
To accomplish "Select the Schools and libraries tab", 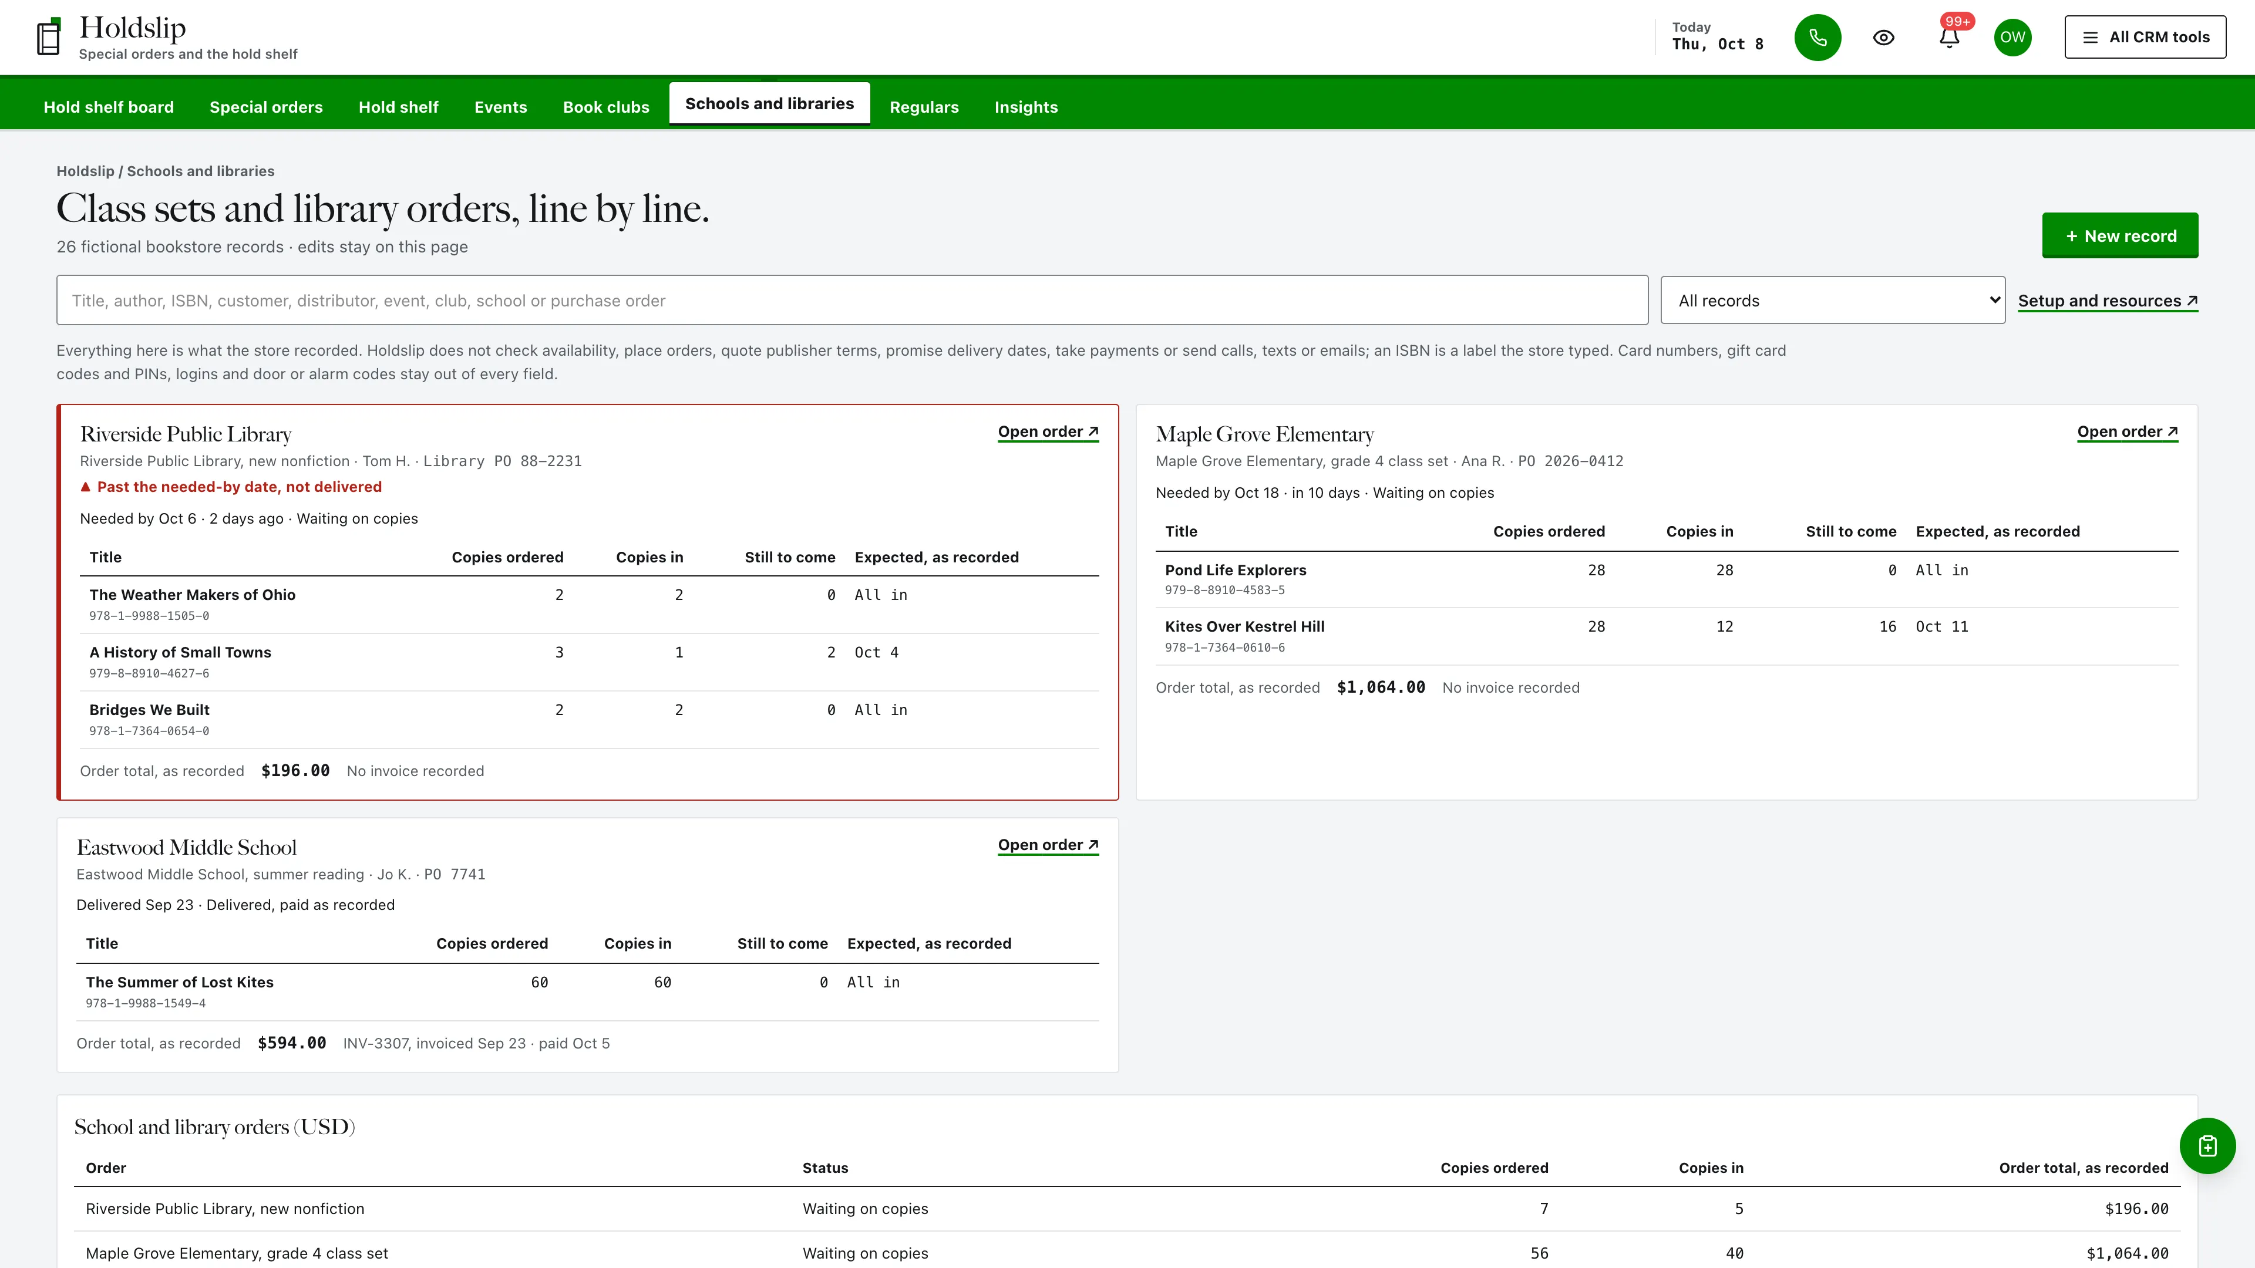I will tap(769, 104).
